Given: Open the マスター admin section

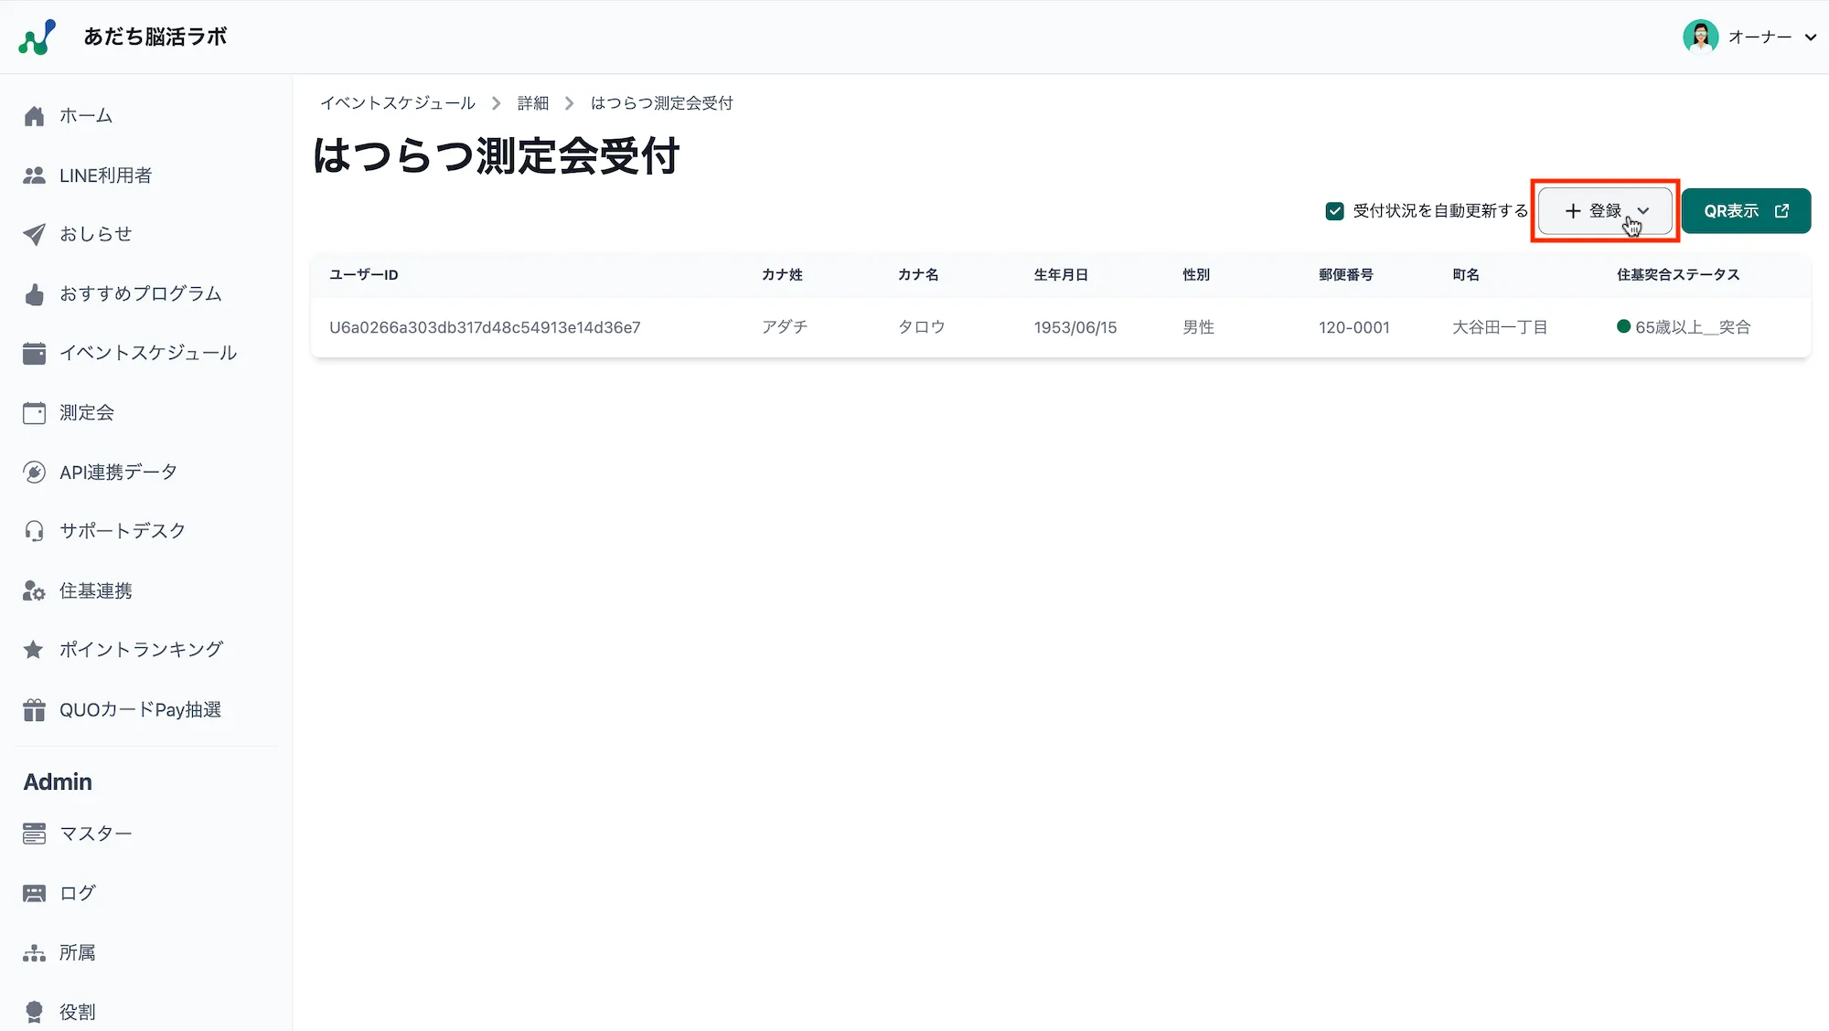Looking at the screenshot, I should click(95, 833).
